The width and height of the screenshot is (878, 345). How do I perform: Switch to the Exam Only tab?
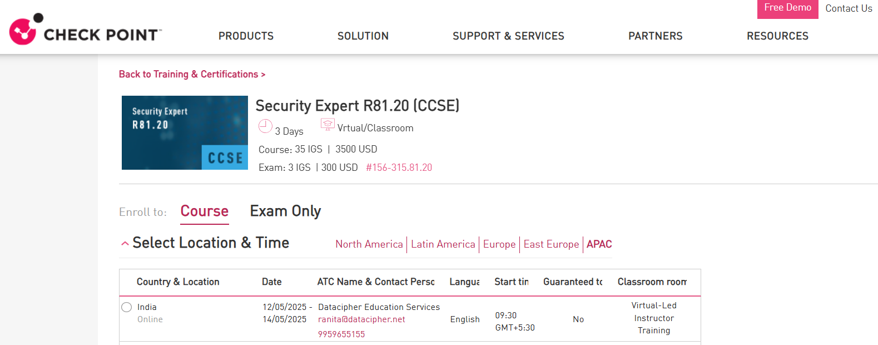[285, 211]
